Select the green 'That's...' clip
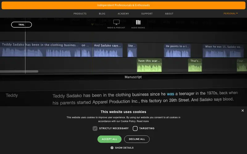This screenshot has height=154, width=247. tap(195, 65)
